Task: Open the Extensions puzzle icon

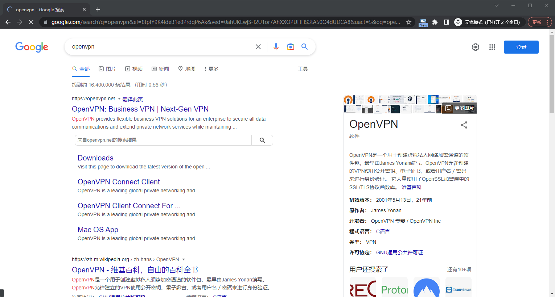Action: point(435,22)
